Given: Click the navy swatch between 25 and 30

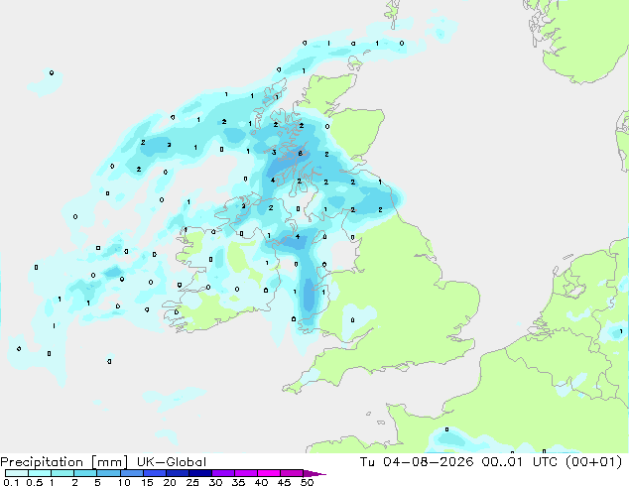Looking at the screenshot, I should coord(200,473).
